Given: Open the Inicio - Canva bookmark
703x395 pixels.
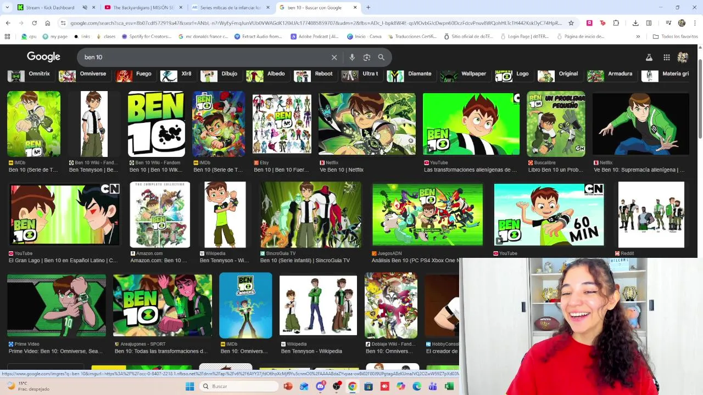Looking at the screenshot, I should pos(364,37).
